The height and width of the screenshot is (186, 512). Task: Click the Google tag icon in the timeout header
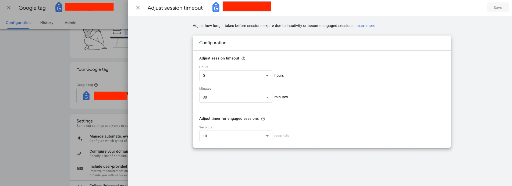click(x=216, y=7)
